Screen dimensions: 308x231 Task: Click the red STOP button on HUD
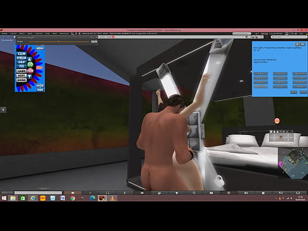pos(30,71)
